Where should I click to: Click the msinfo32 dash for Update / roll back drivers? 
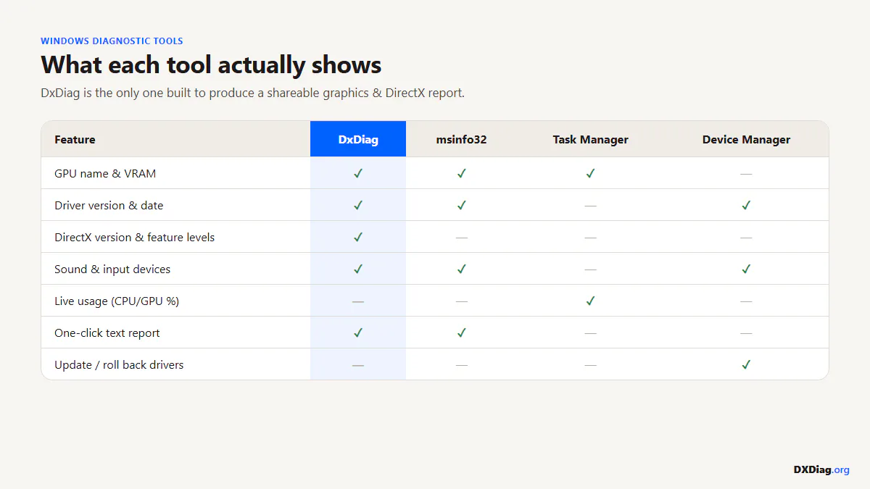point(462,365)
